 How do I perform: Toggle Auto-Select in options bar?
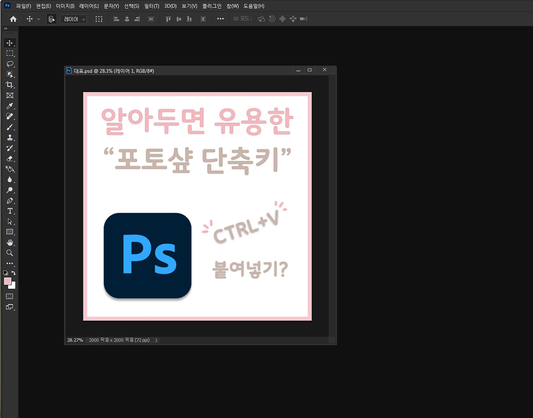pos(51,19)
